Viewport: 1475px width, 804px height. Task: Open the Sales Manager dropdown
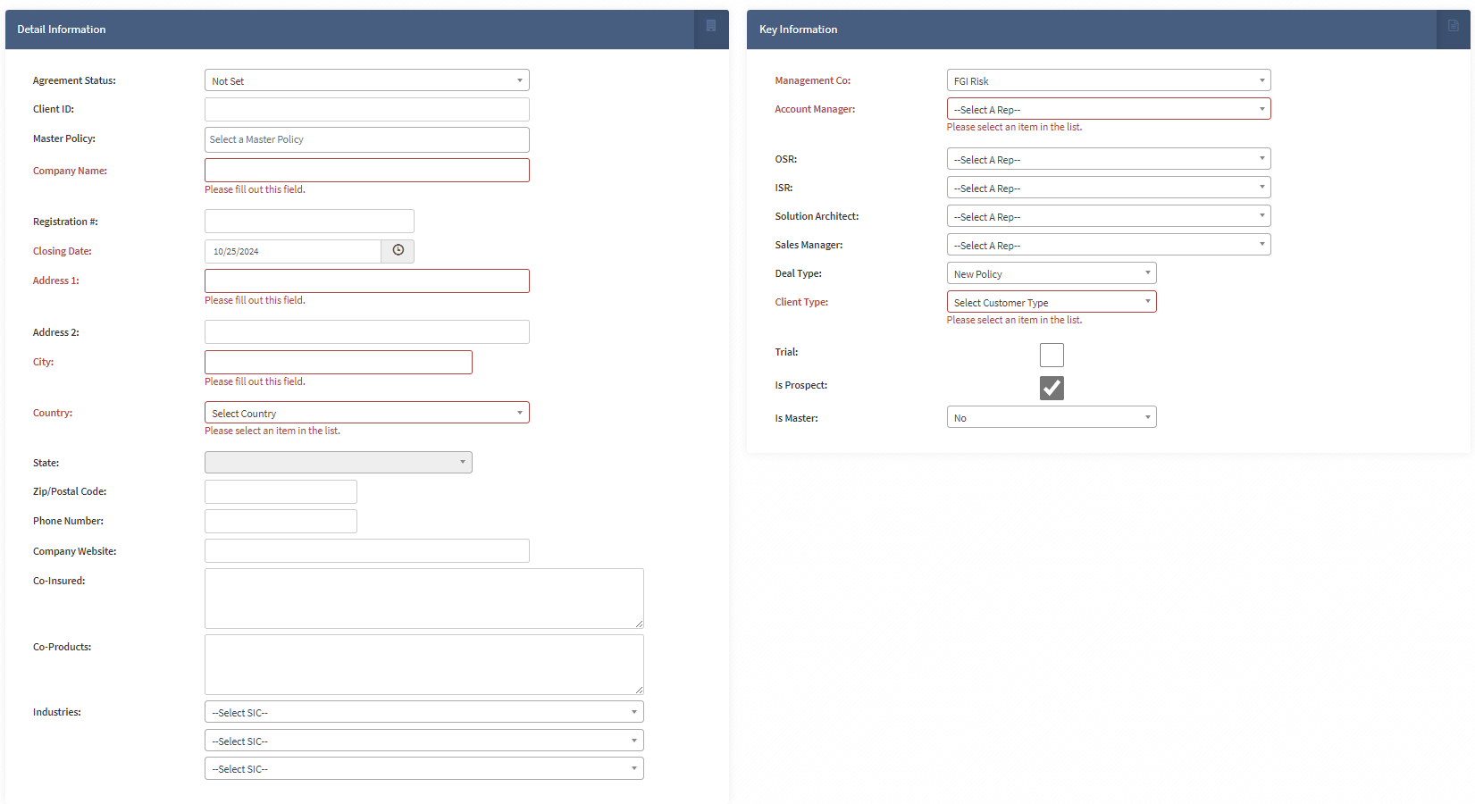point(1109,245)
